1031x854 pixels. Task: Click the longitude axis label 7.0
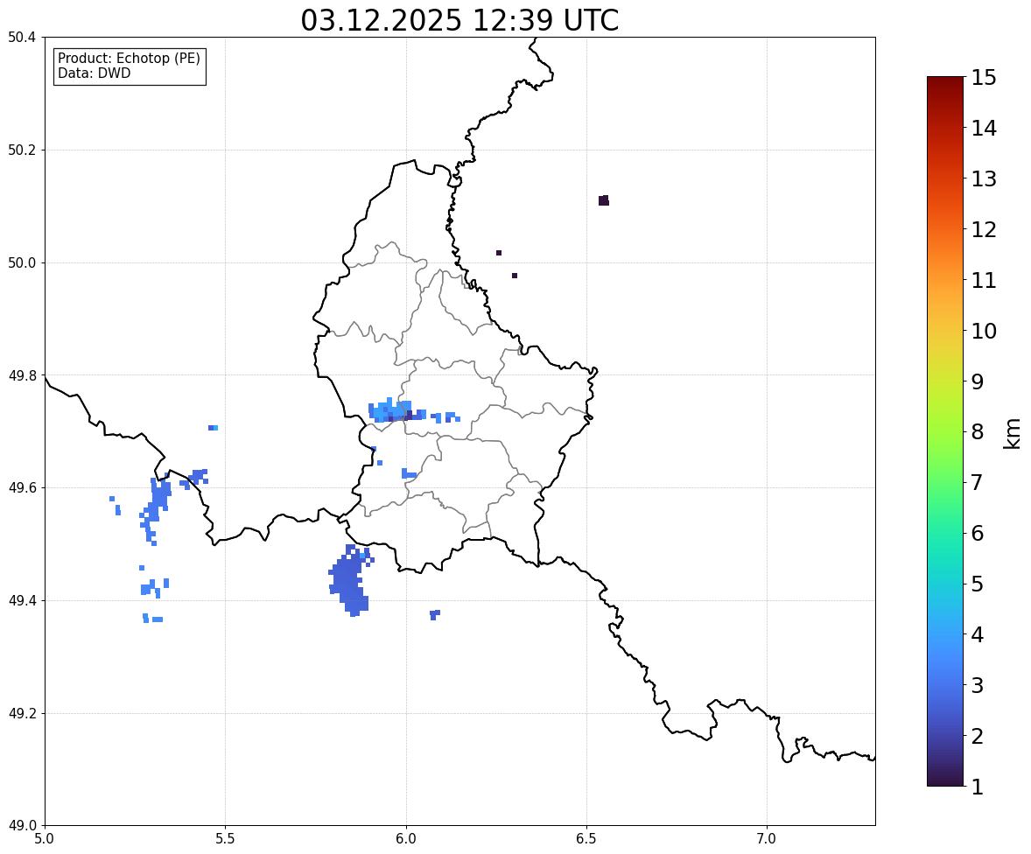coord(768,839)
